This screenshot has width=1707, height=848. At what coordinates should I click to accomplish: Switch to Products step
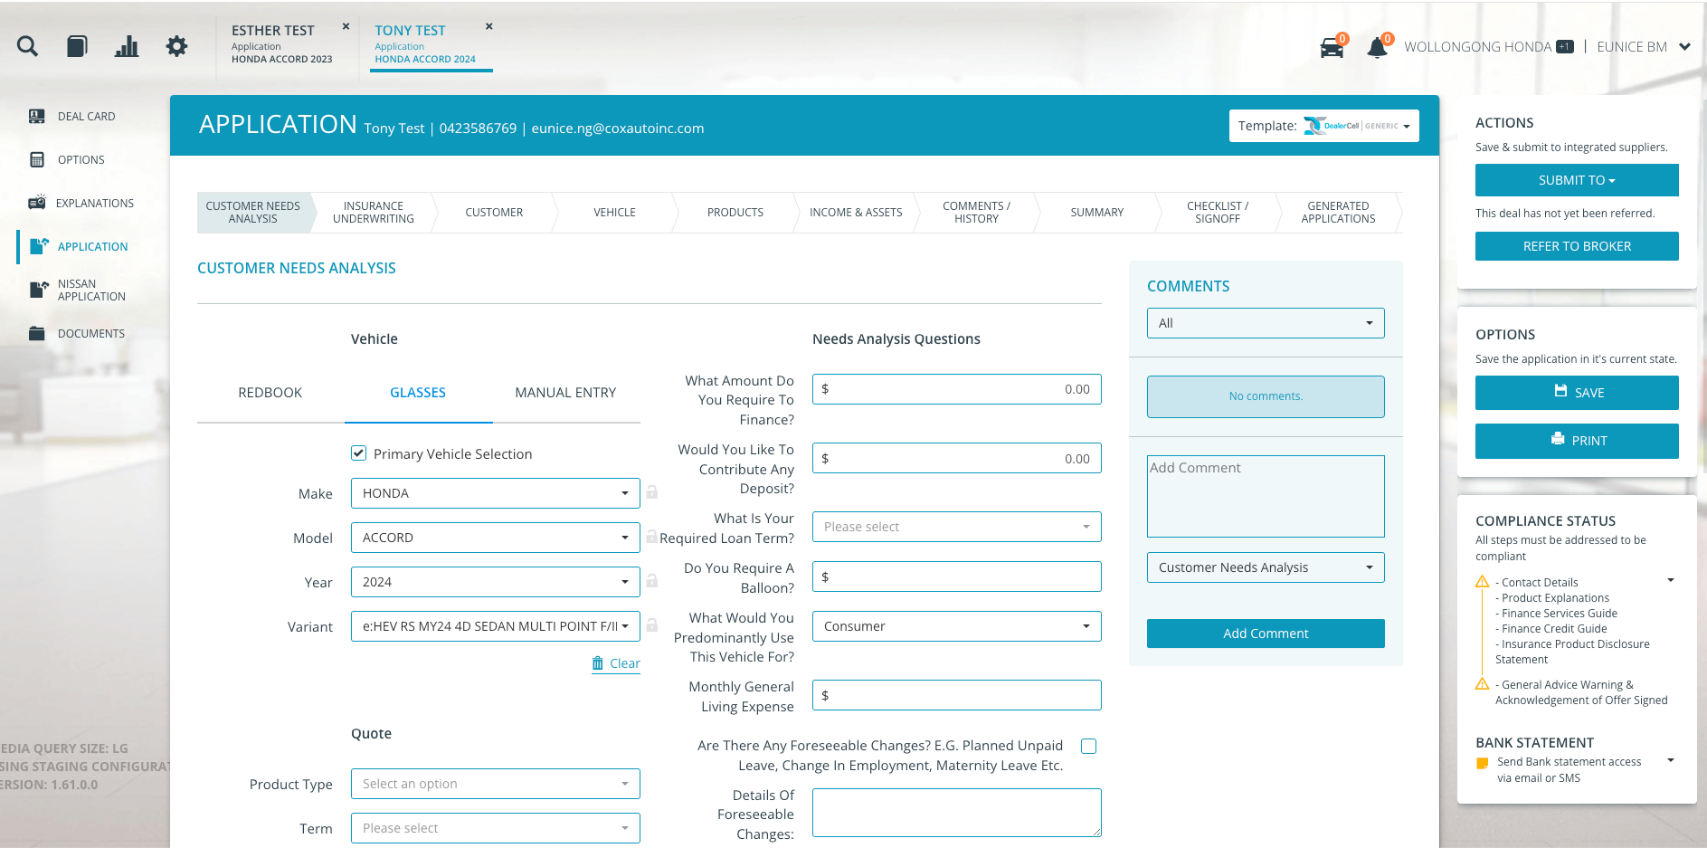pos(735,213)
